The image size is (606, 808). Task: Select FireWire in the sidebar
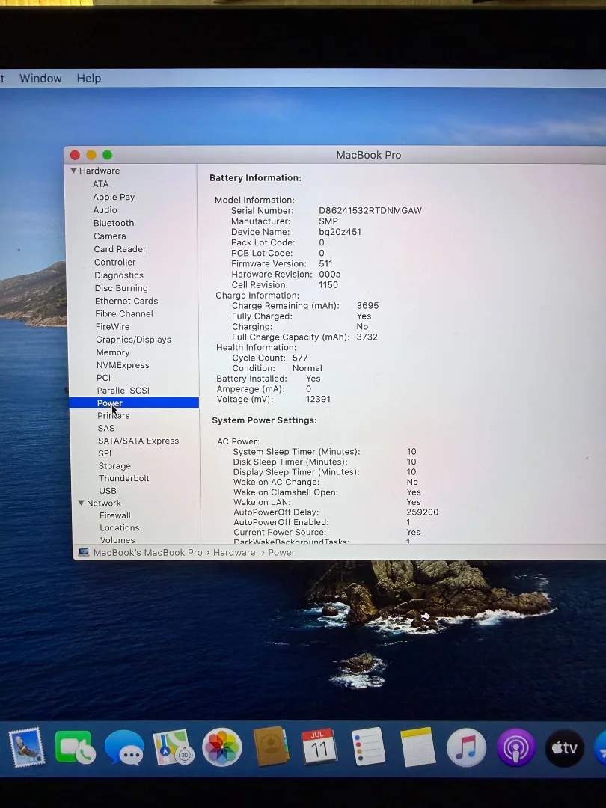(112, 327)
